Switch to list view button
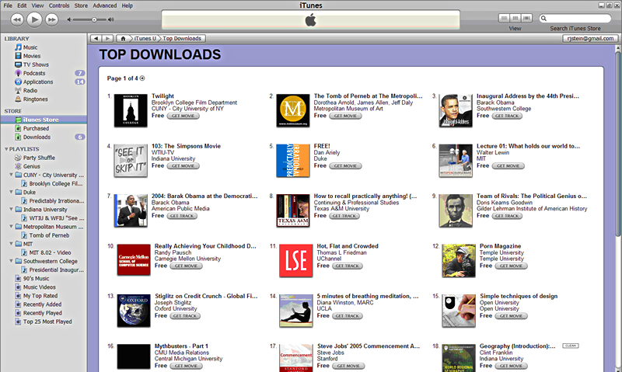Viewport: 622px width, 372px height. pyautogui.click(x=504, y=18)
